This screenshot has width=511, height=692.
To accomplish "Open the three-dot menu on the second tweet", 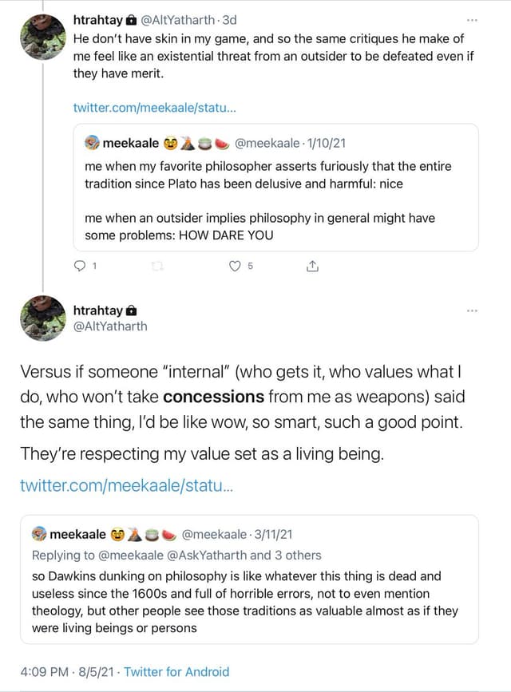I will (472, 310).
